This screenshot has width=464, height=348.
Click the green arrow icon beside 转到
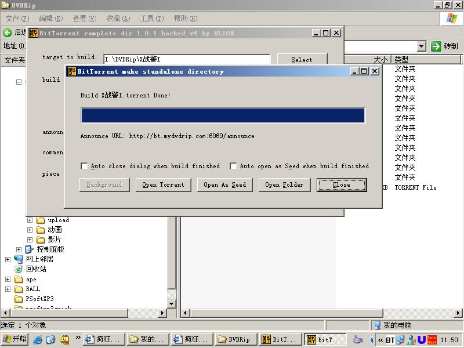(x=436, y=46)
